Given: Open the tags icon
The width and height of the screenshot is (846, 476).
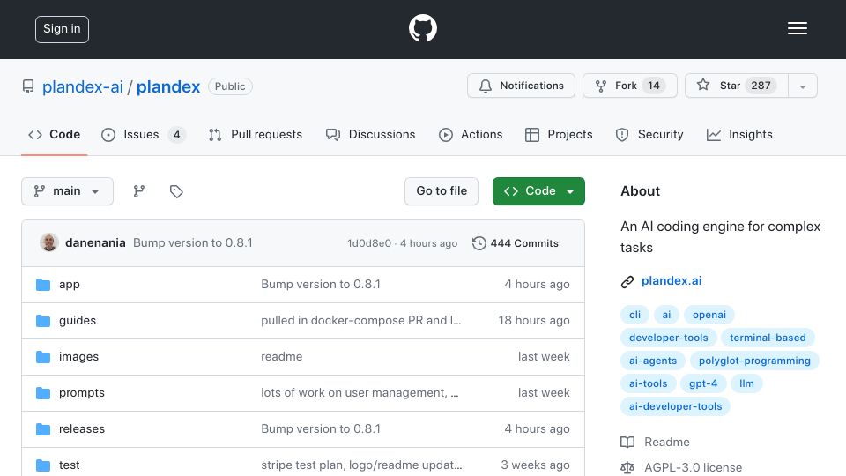Looking at the screenshot, I should point(176,191).
